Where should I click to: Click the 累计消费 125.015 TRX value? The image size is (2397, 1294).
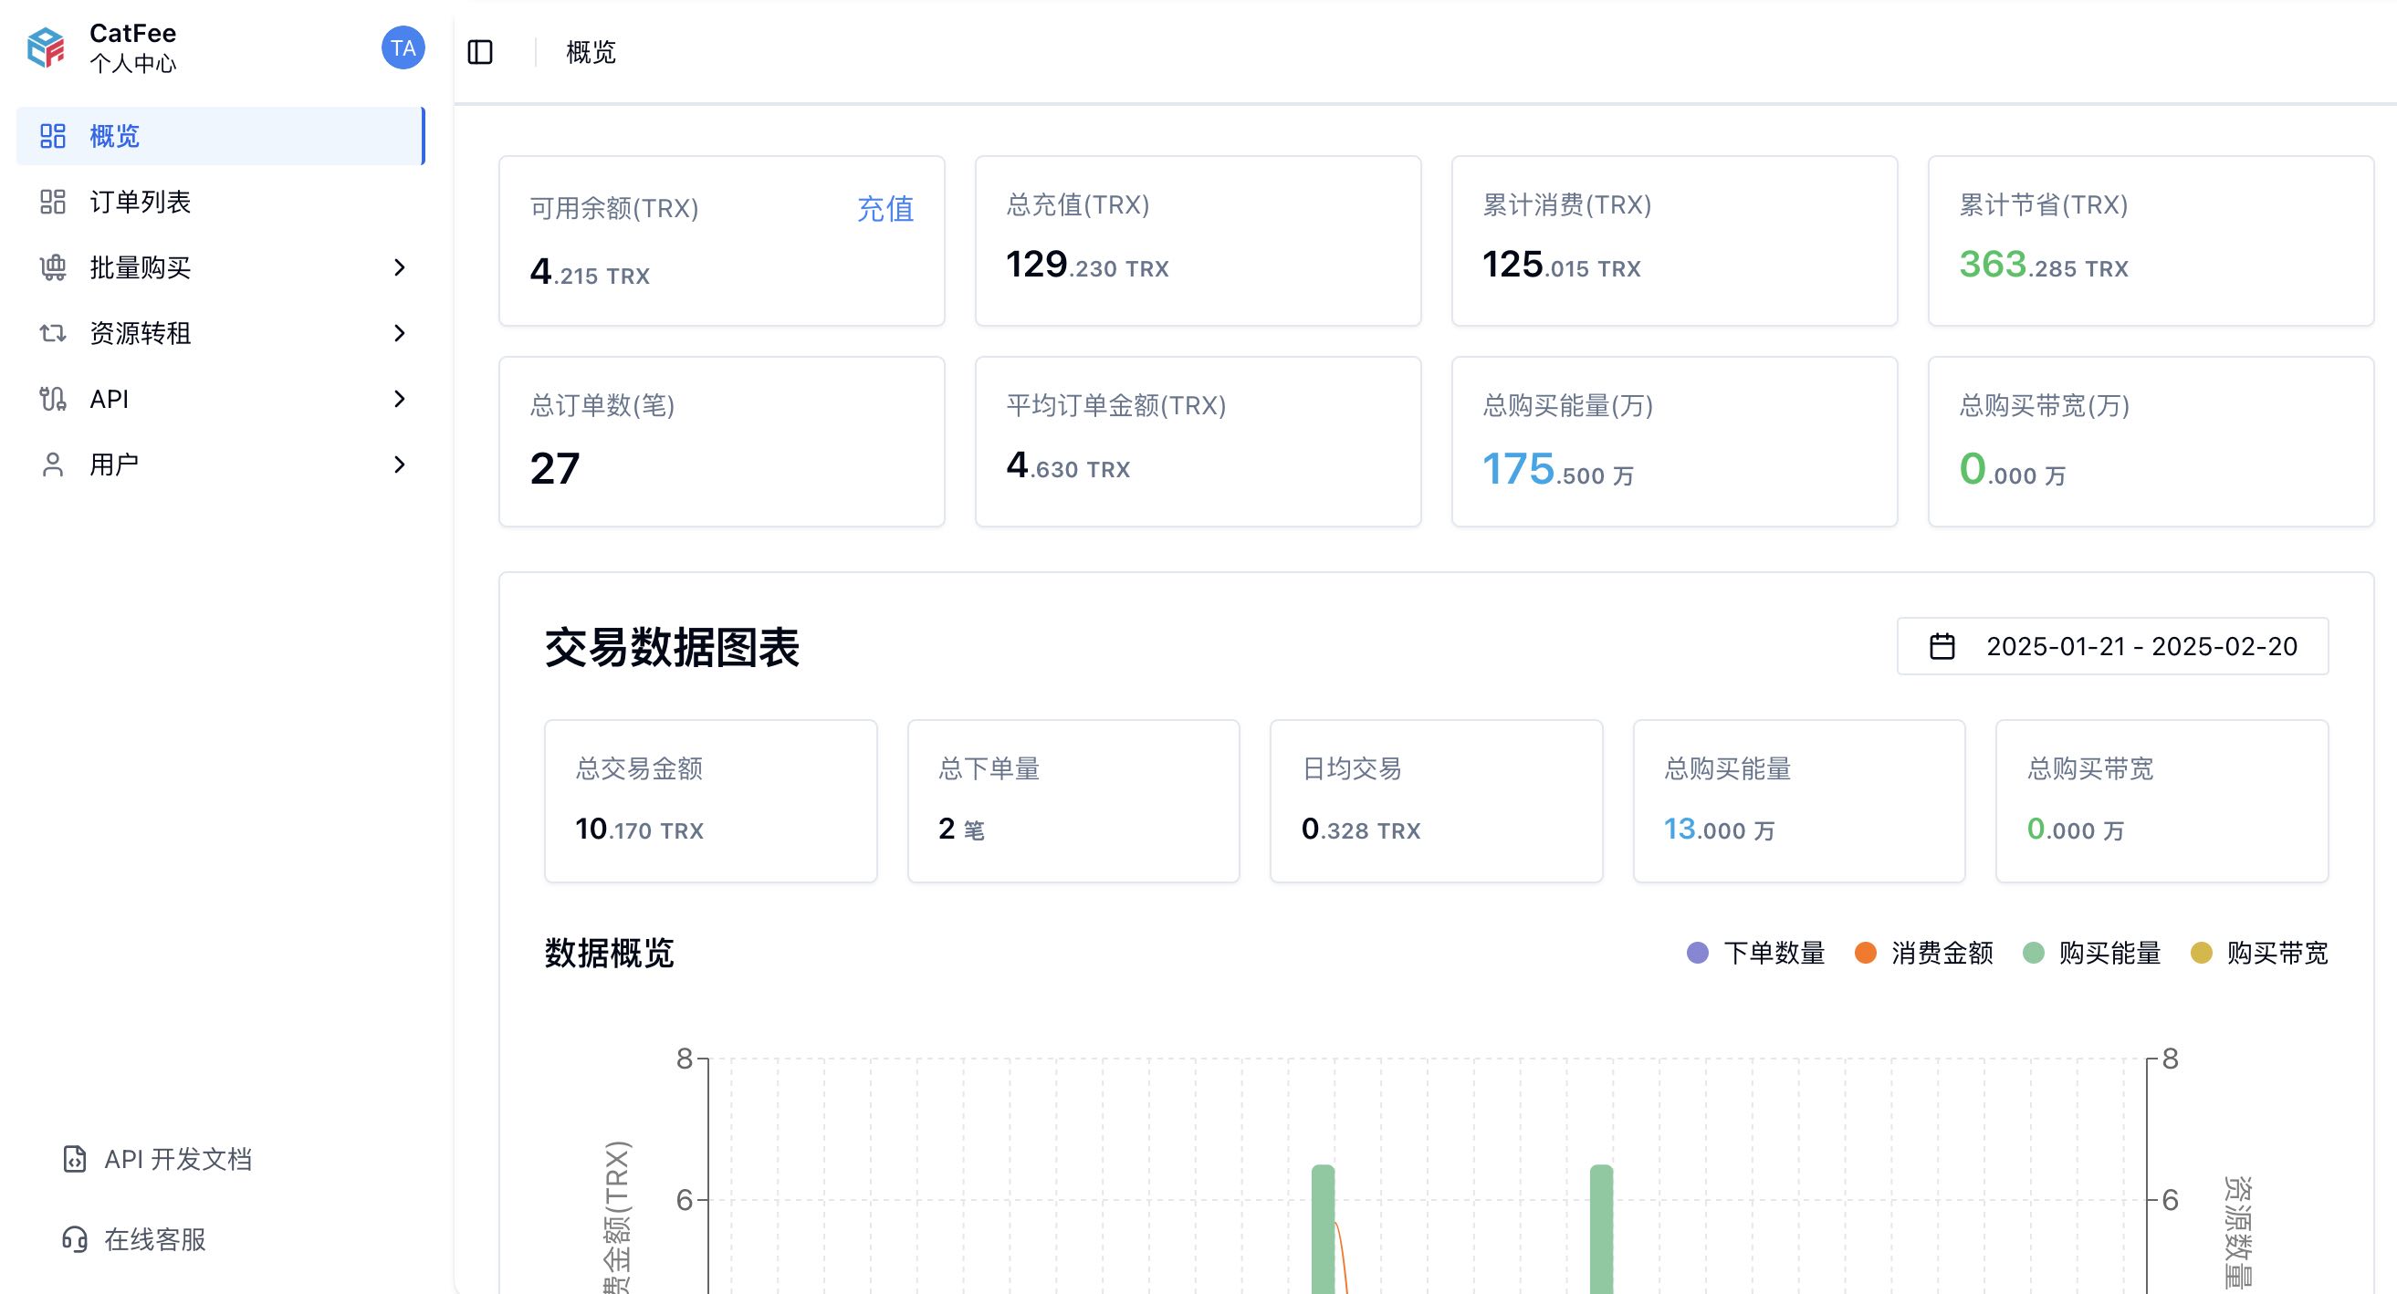tap(1562, 266)
